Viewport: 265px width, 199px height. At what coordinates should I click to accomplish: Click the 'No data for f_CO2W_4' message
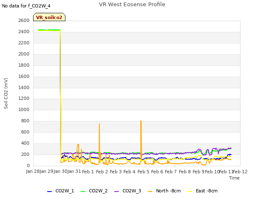tap(26, 6)
